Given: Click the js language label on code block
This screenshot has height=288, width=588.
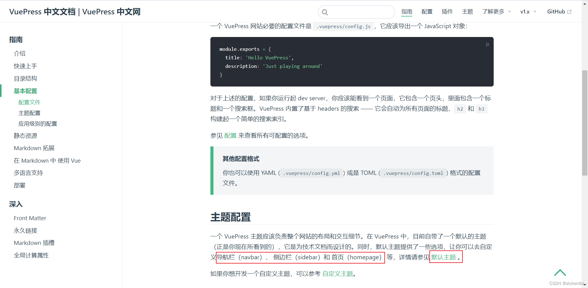Looking at the screenshot, I should [x=487, y=44].
